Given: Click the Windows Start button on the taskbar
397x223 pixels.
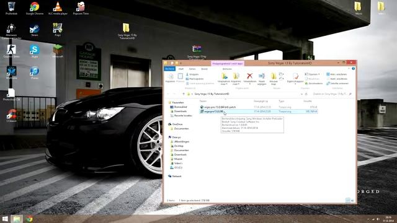Looking at the screenshot, I should point(5,219).
